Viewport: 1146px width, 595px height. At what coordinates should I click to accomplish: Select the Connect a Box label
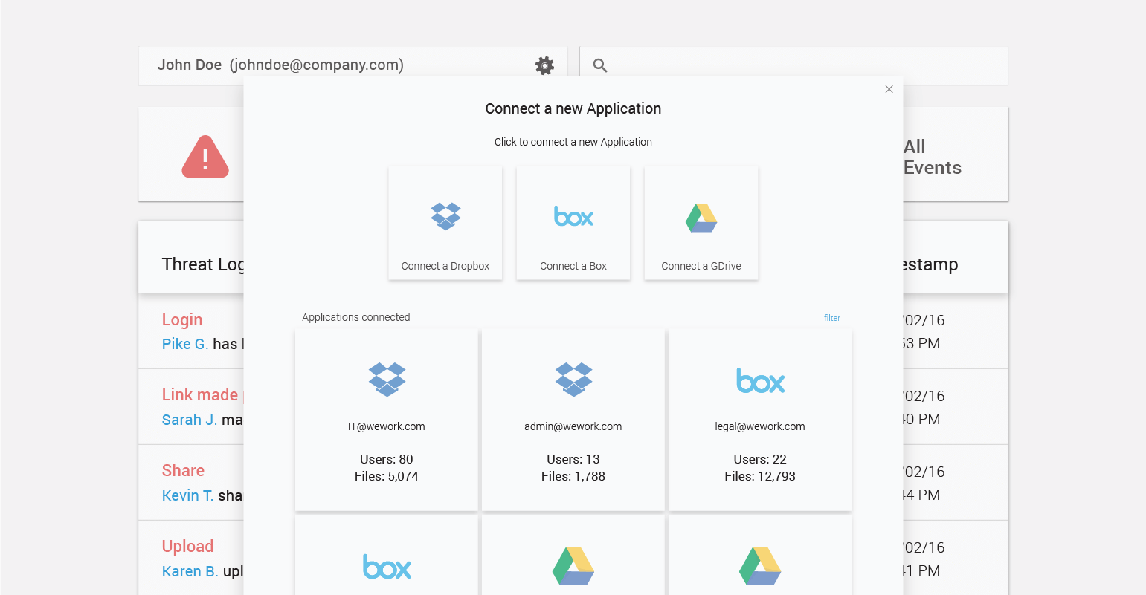coord(573,266)
